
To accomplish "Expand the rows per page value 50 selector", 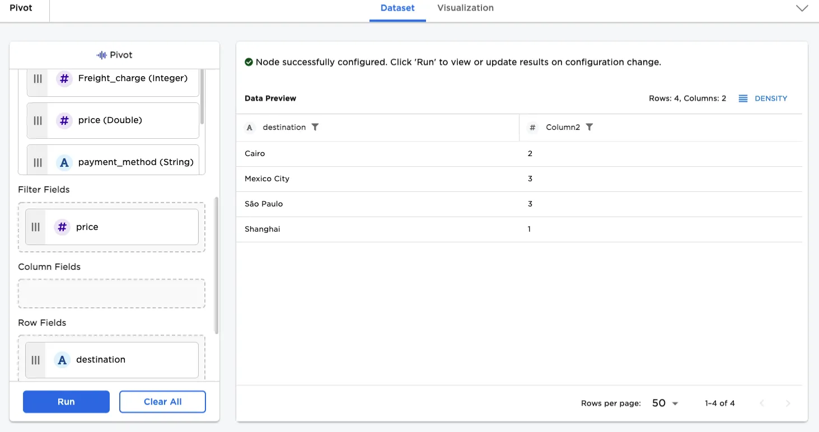I will (x=664, y=403).
